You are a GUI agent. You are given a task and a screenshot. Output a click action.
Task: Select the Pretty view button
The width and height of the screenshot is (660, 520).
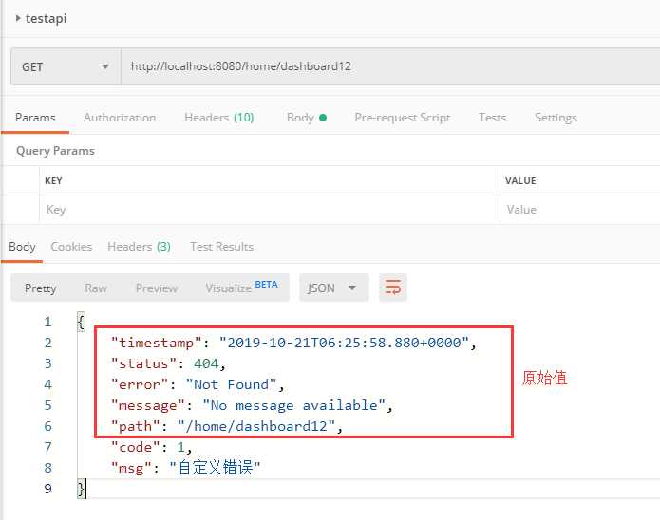[41, 288]
